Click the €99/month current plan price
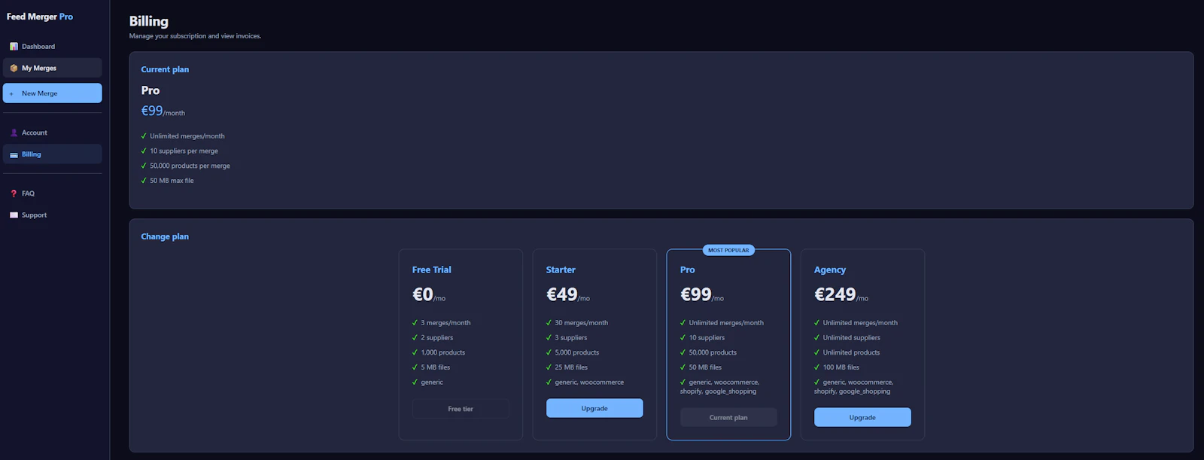The width and height of the screenshot is (1204, 460). coord(163,111)
